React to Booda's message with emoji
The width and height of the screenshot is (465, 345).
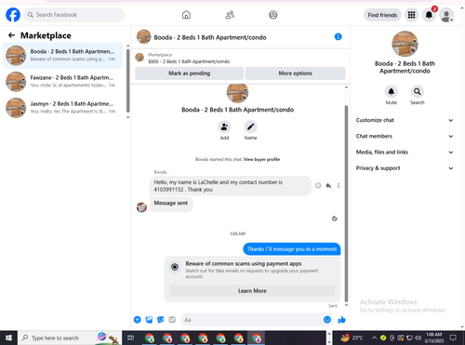point(318,186)
